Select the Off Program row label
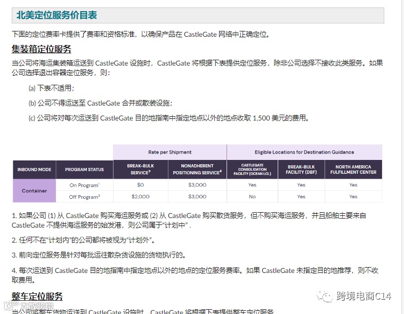 pyautogui.click(x=85, y=197)
